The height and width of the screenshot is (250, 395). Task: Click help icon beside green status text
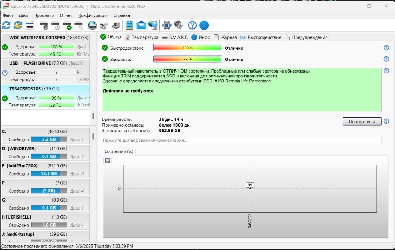click(386, 71)
